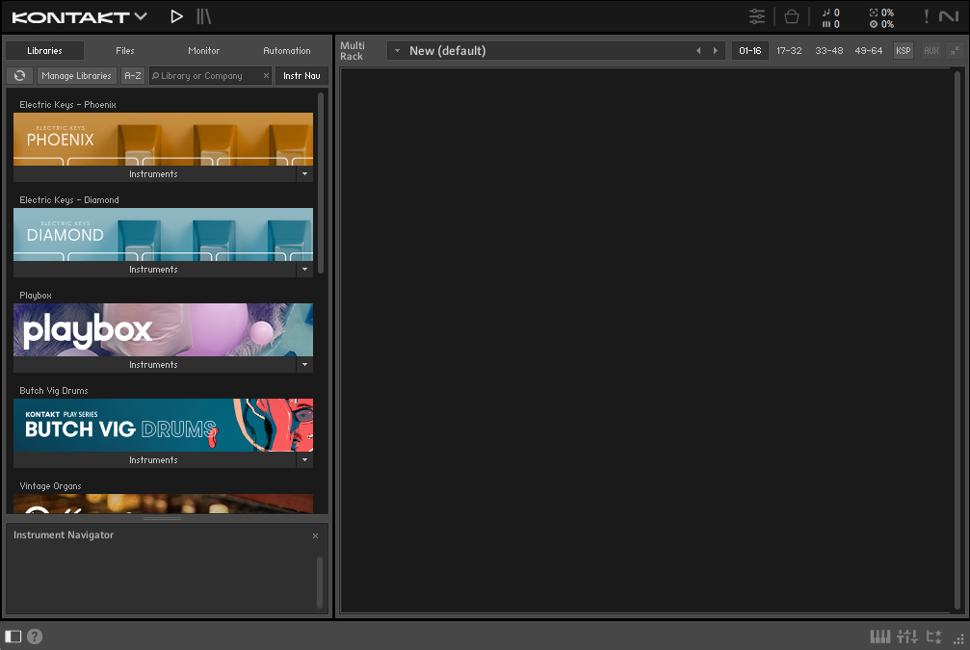Open the shop basket icon
Viewport: 970px width, 650px height.
(791, 16)
